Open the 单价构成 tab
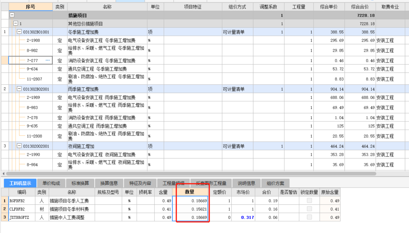The image size is (409, 233). pyautogui.click(x=51, y=183)
